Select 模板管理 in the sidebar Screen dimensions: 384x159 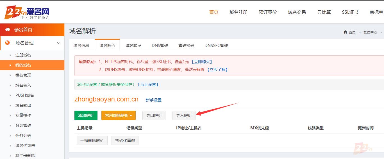point(23,75)
